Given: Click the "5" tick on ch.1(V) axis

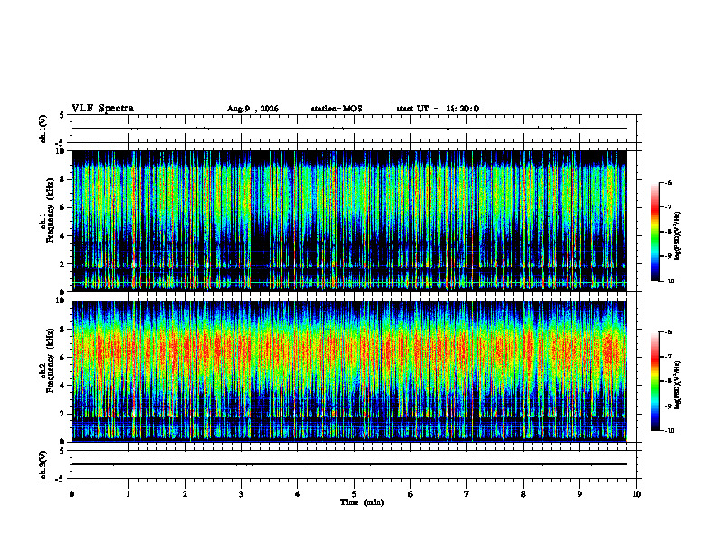Looking at the screenshot, I should coord(62,116).
